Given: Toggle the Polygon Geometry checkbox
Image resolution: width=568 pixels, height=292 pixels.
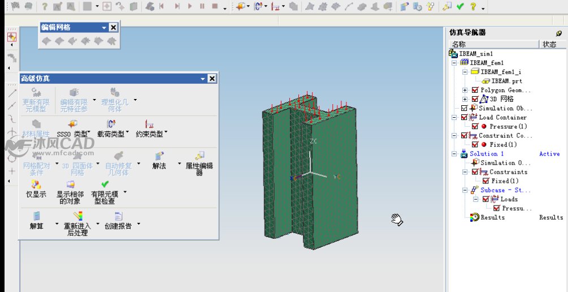Looking at the screenshot, I should (475, 90).
